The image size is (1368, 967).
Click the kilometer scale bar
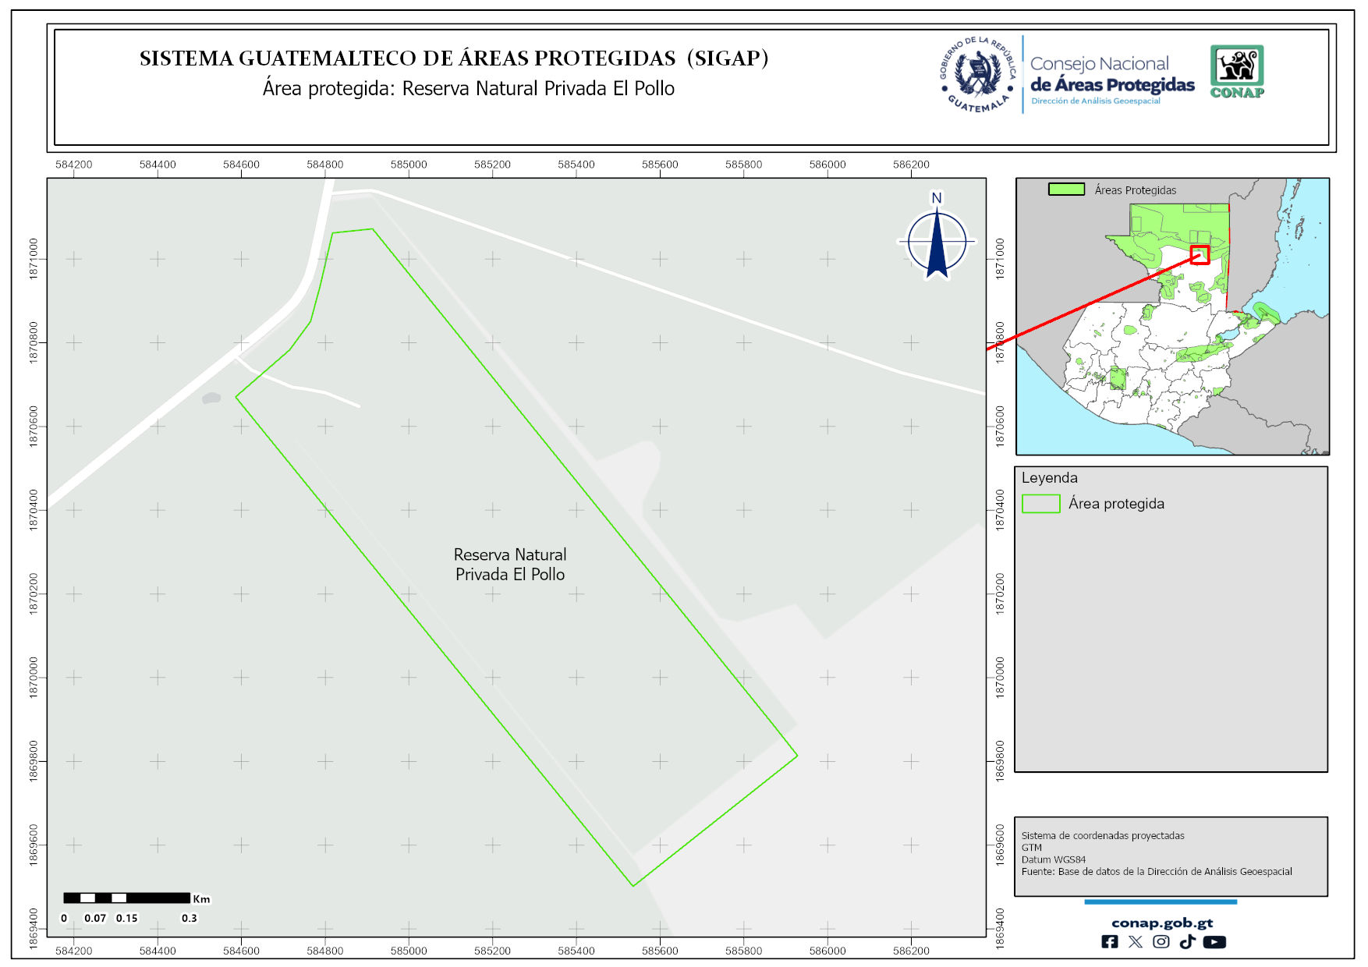click(126, 898)
